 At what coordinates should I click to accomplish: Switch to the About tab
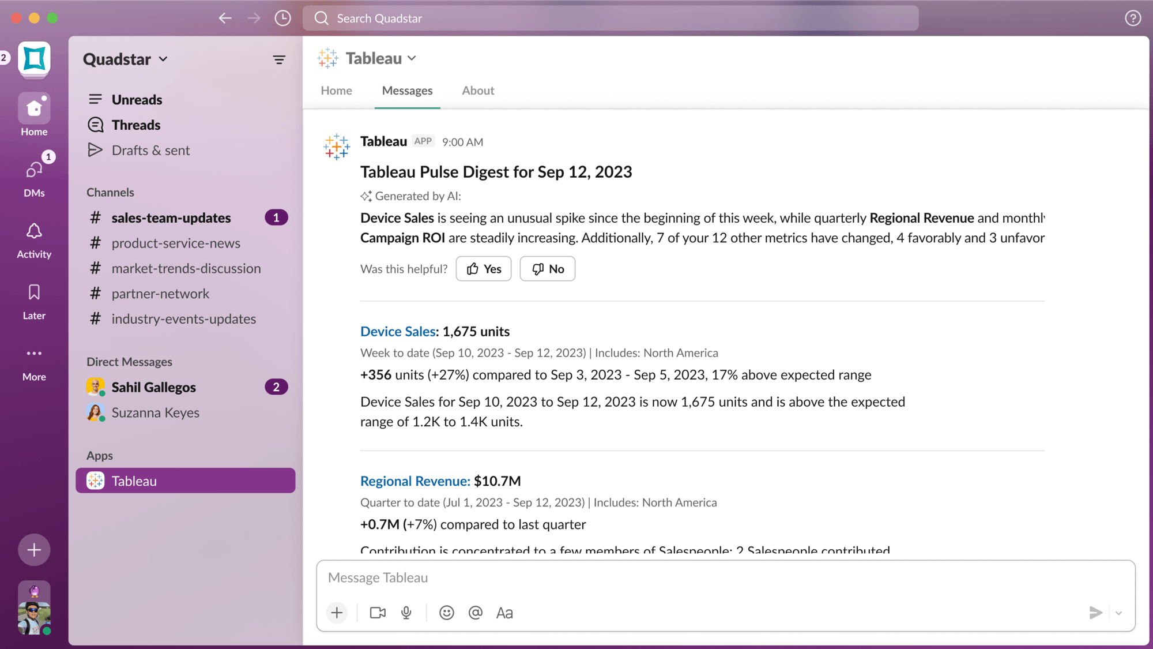pos(478,91)
